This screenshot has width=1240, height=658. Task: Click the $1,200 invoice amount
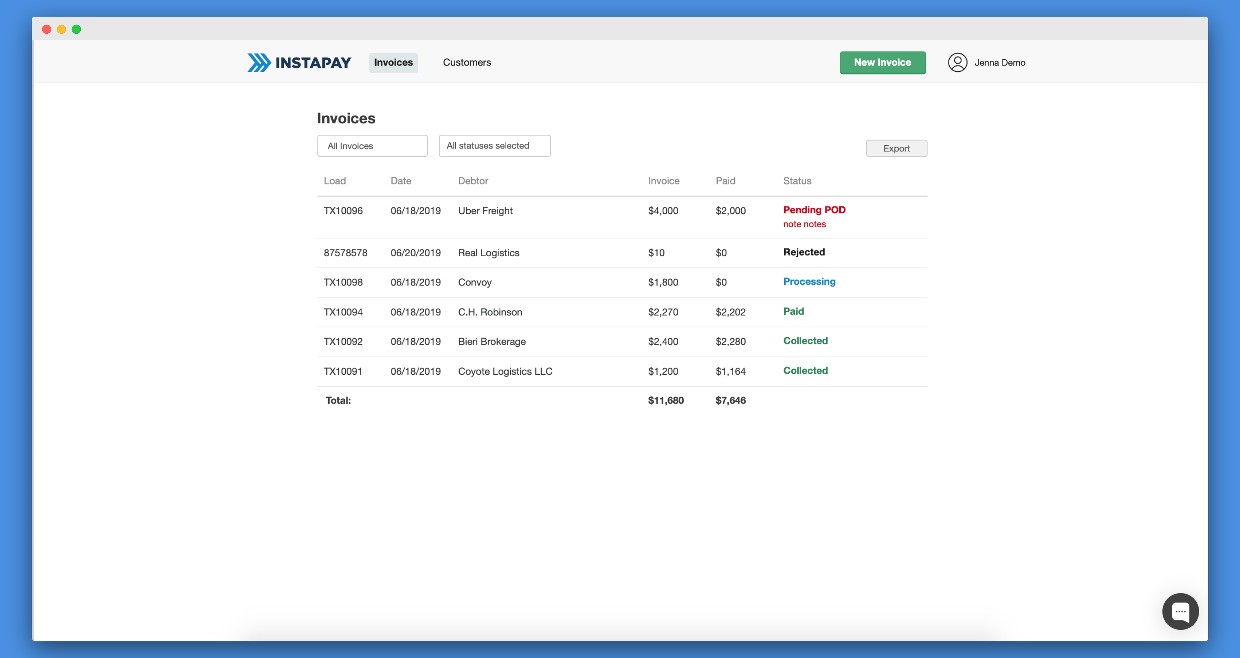coord(663,372)
